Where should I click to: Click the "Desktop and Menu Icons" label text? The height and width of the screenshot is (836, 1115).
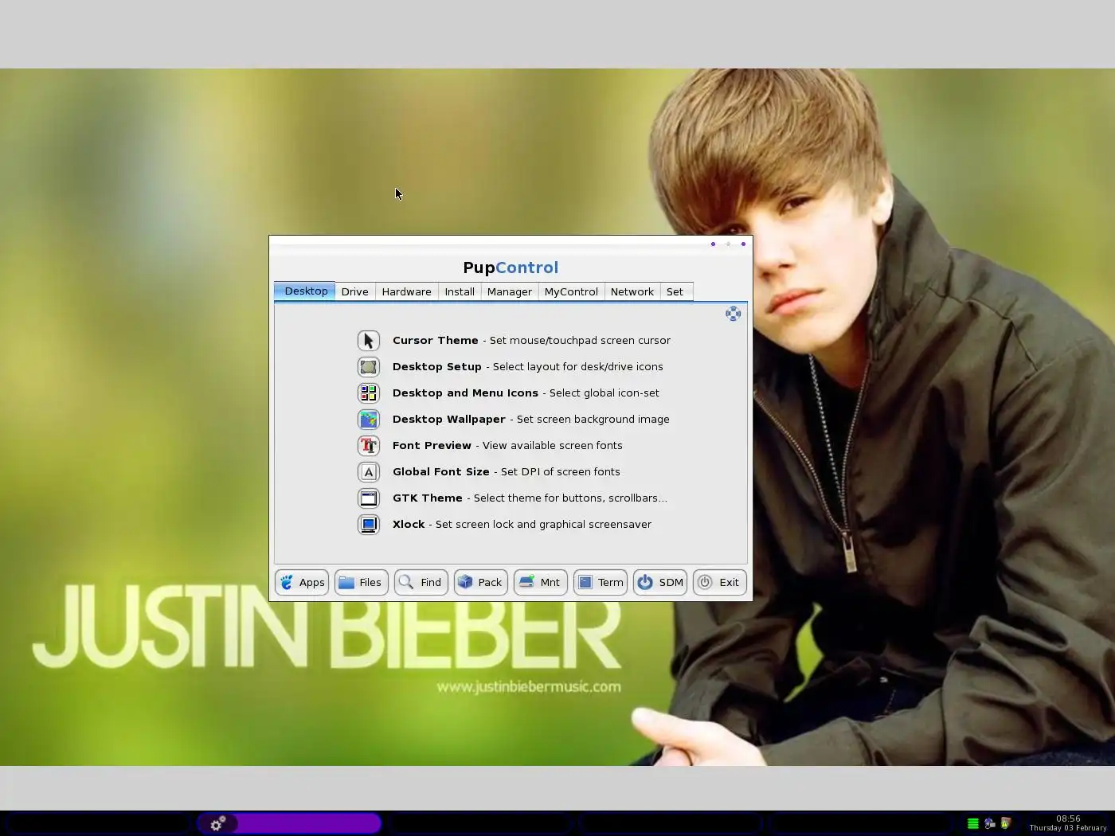coord(465,393)
